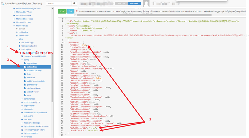Click the blue Edit button
The width and height of the screenshot is (249, 138).
[71, 11]
